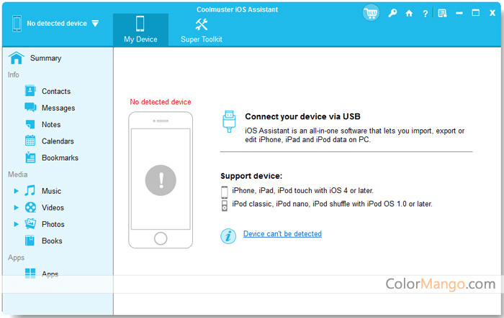Image resolution: width=504 pixels, height=318 pixels.
Task: Go to the home website icon
Action: [x=409, y=13]
